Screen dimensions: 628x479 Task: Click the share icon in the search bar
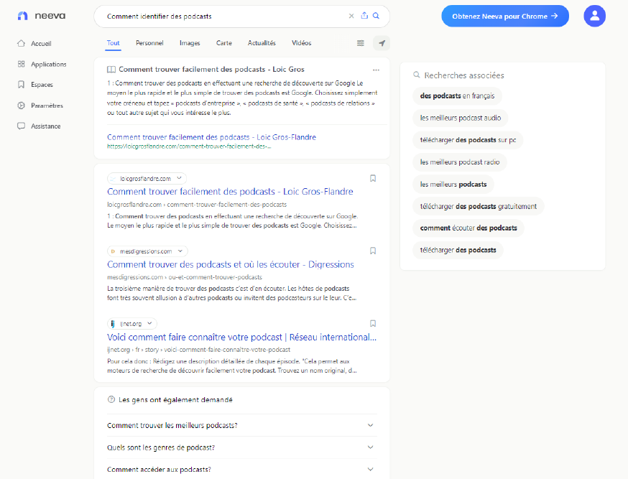[364, 16]
